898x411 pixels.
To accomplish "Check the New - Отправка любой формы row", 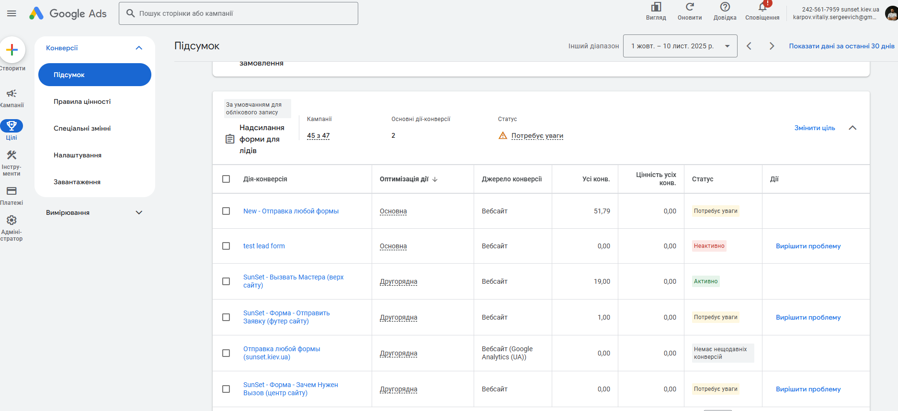I will [x=226, y=211].
